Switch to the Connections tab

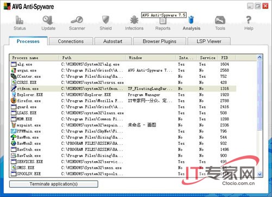pyautogui.click(x=71, y=41)
